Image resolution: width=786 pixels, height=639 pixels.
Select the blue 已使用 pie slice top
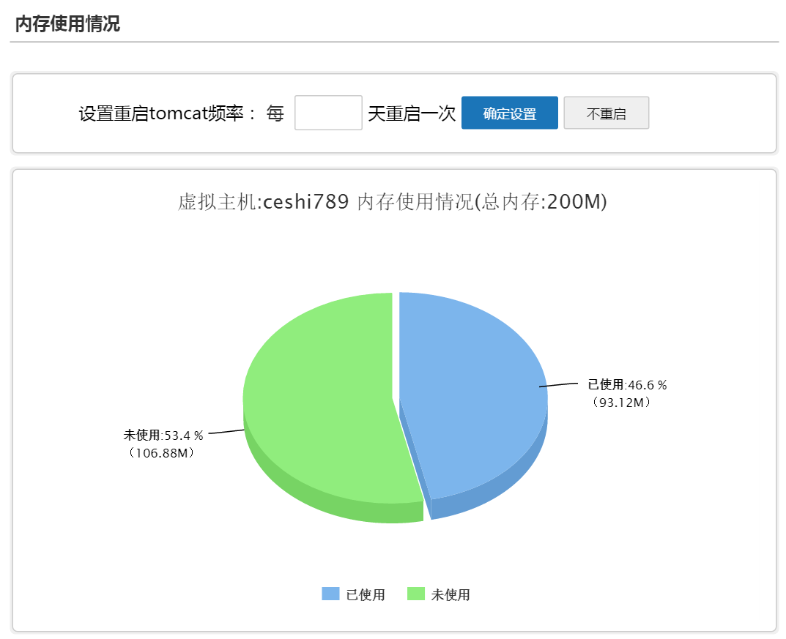click(x=469, y=381)
